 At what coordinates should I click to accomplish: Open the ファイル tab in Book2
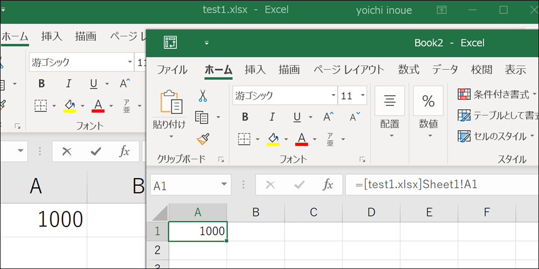pyautogui.click(x=172, y=70)
